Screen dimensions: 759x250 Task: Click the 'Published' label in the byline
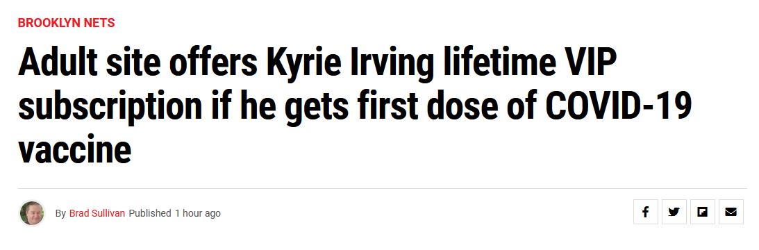click(150, 213)
